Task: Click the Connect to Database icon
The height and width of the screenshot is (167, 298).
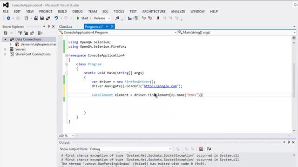Action: click(x=20, y=33)
